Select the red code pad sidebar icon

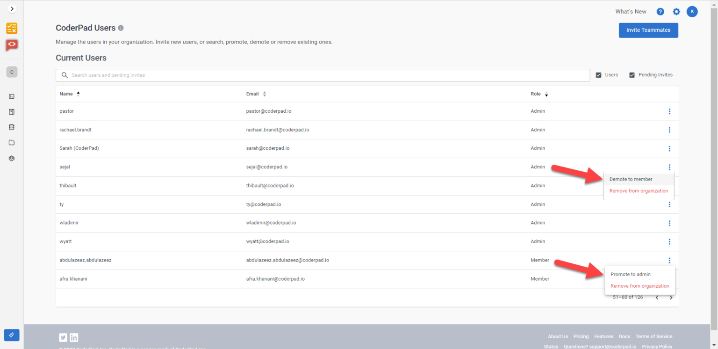pyautogui.click(x=11, y=45)
